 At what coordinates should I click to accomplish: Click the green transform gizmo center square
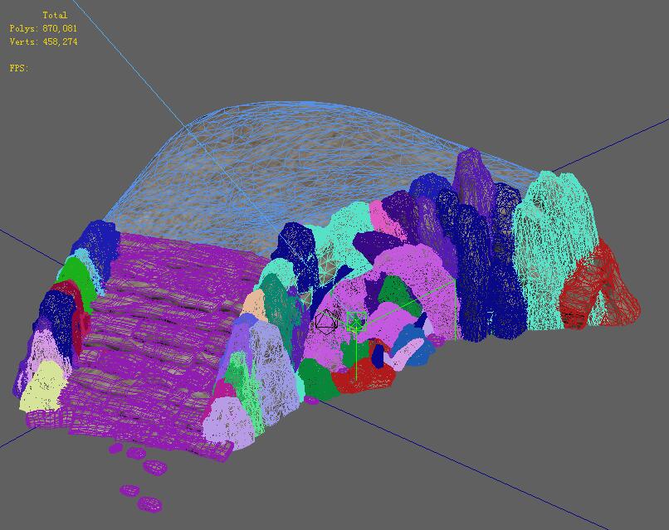(x=356, y=322)
